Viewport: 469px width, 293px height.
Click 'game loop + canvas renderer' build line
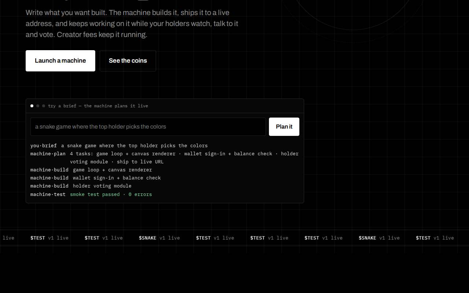tap(112, 170)
